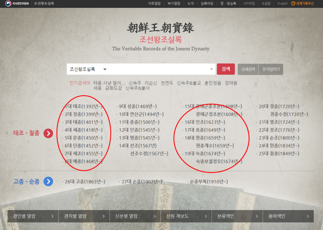Select popular keyword 이순신
This screenshot has width=323, height=230.
point(151,83)
